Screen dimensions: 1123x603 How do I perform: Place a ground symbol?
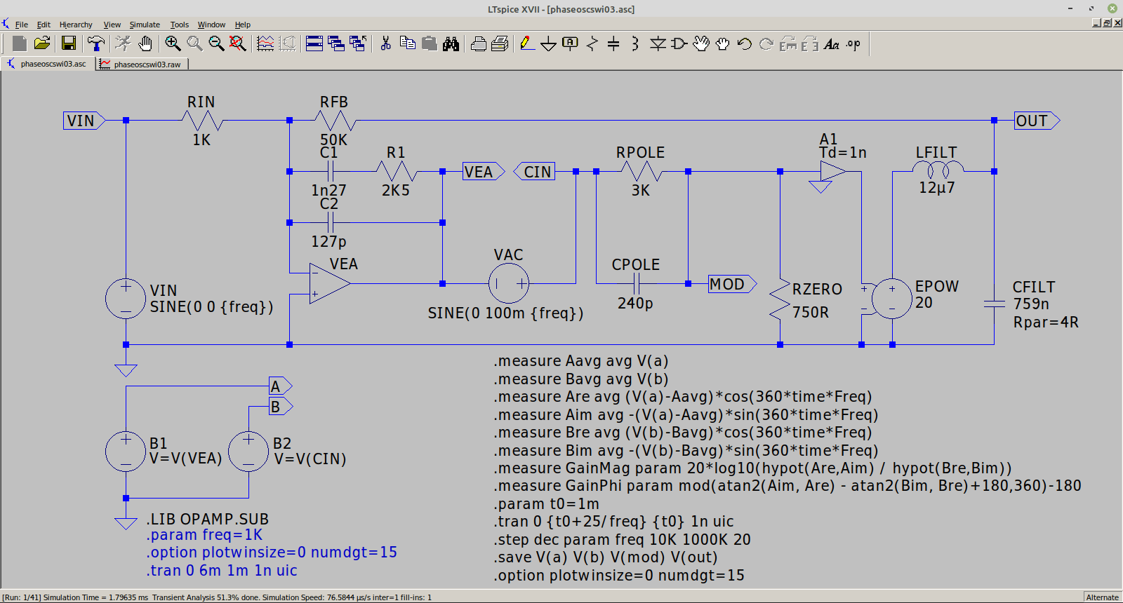(548, 44)
